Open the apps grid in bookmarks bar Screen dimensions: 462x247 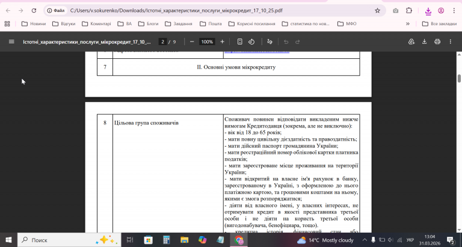[x=7, y=24]
